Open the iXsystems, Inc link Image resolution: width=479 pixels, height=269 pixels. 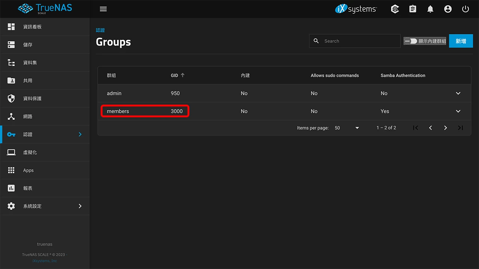point(45,261)
